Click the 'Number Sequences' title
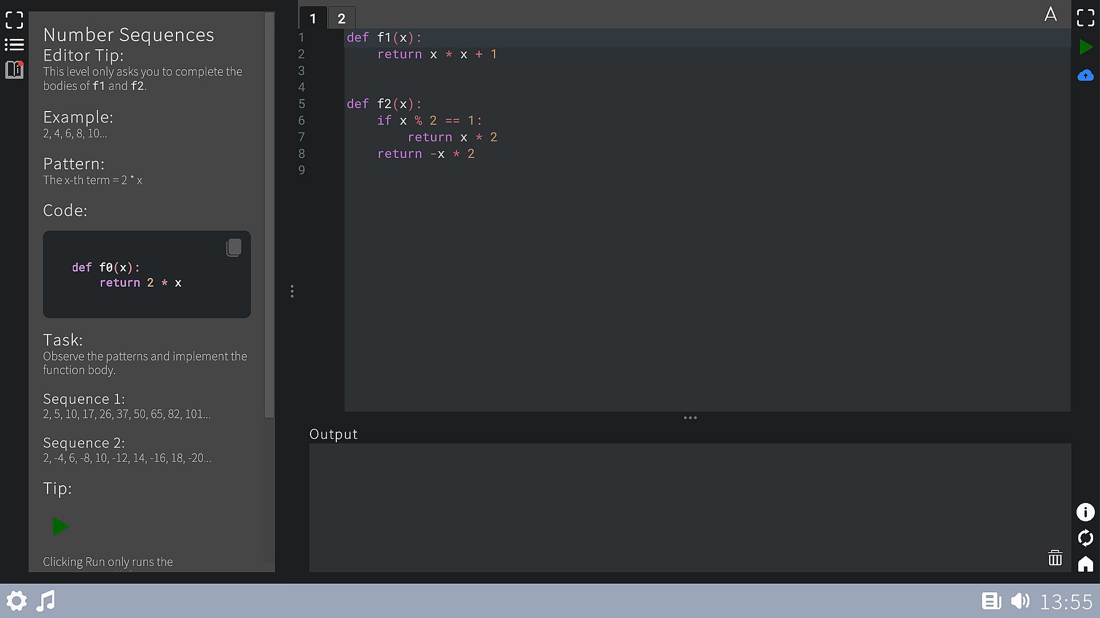Image resolution: width=1100 pixels, height=618 pixels. pyautogui.click(x=129, y=35)
